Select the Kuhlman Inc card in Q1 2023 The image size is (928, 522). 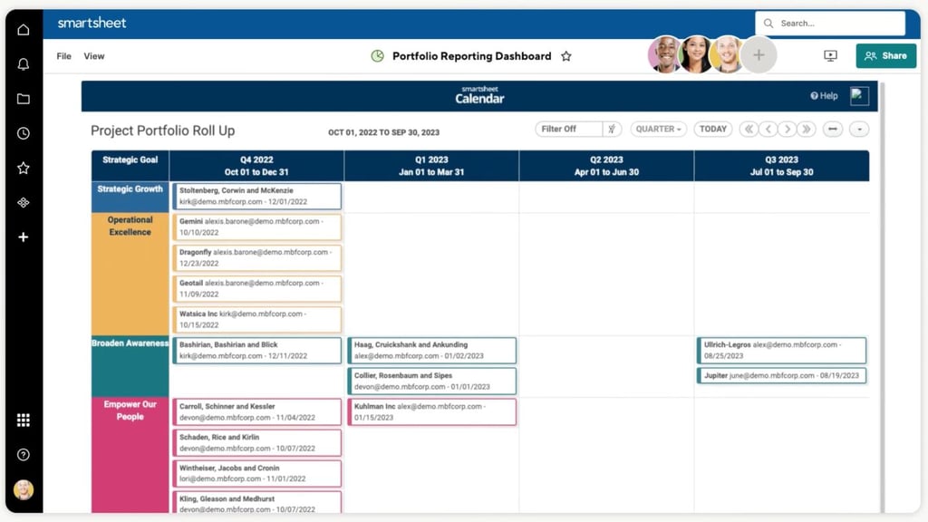click(x=431, y=412)
